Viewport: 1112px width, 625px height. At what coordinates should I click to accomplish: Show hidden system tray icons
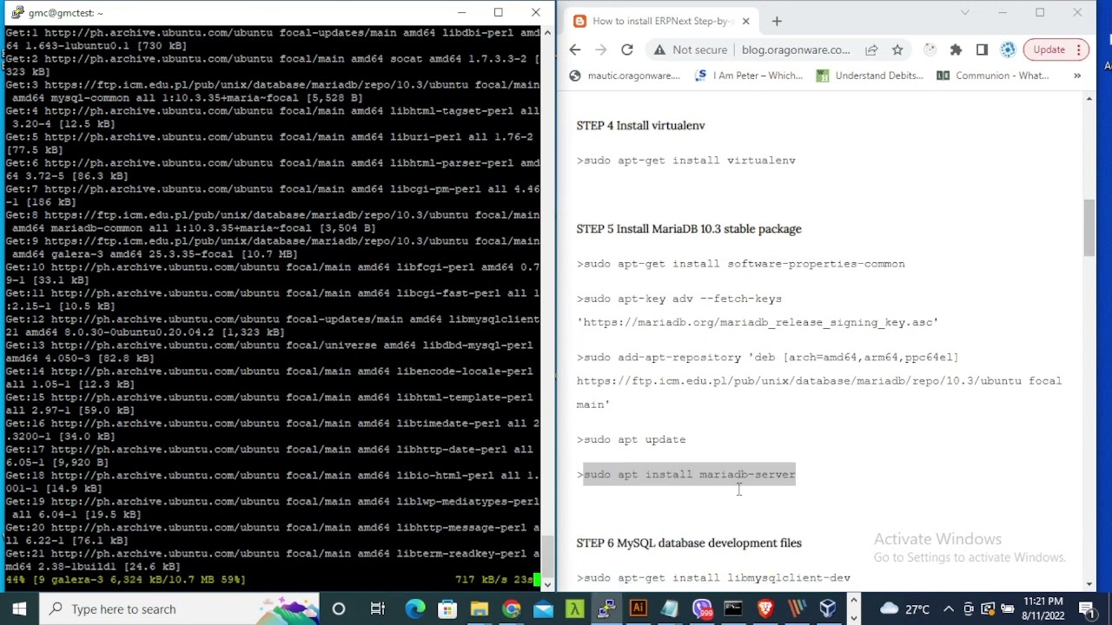point(949,609)
